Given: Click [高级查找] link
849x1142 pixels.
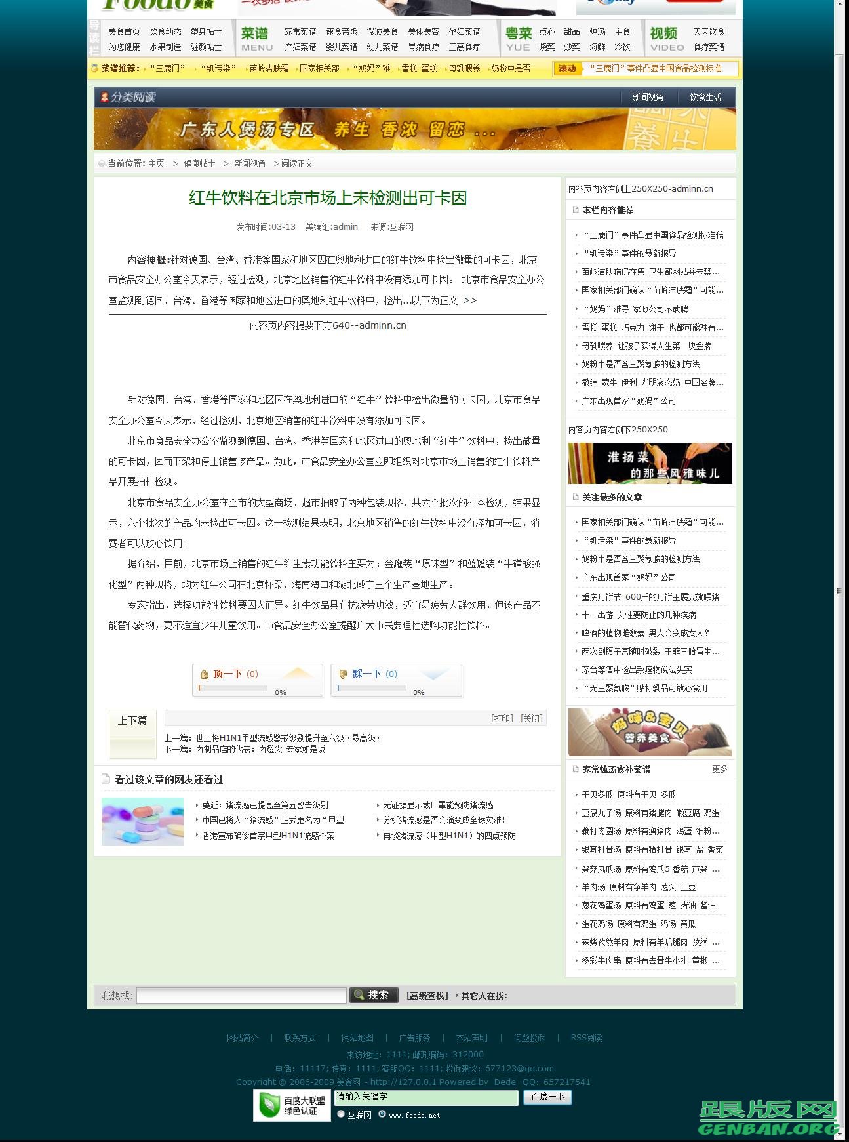Looking at the screenshot, I should click(x=427, y=996).
